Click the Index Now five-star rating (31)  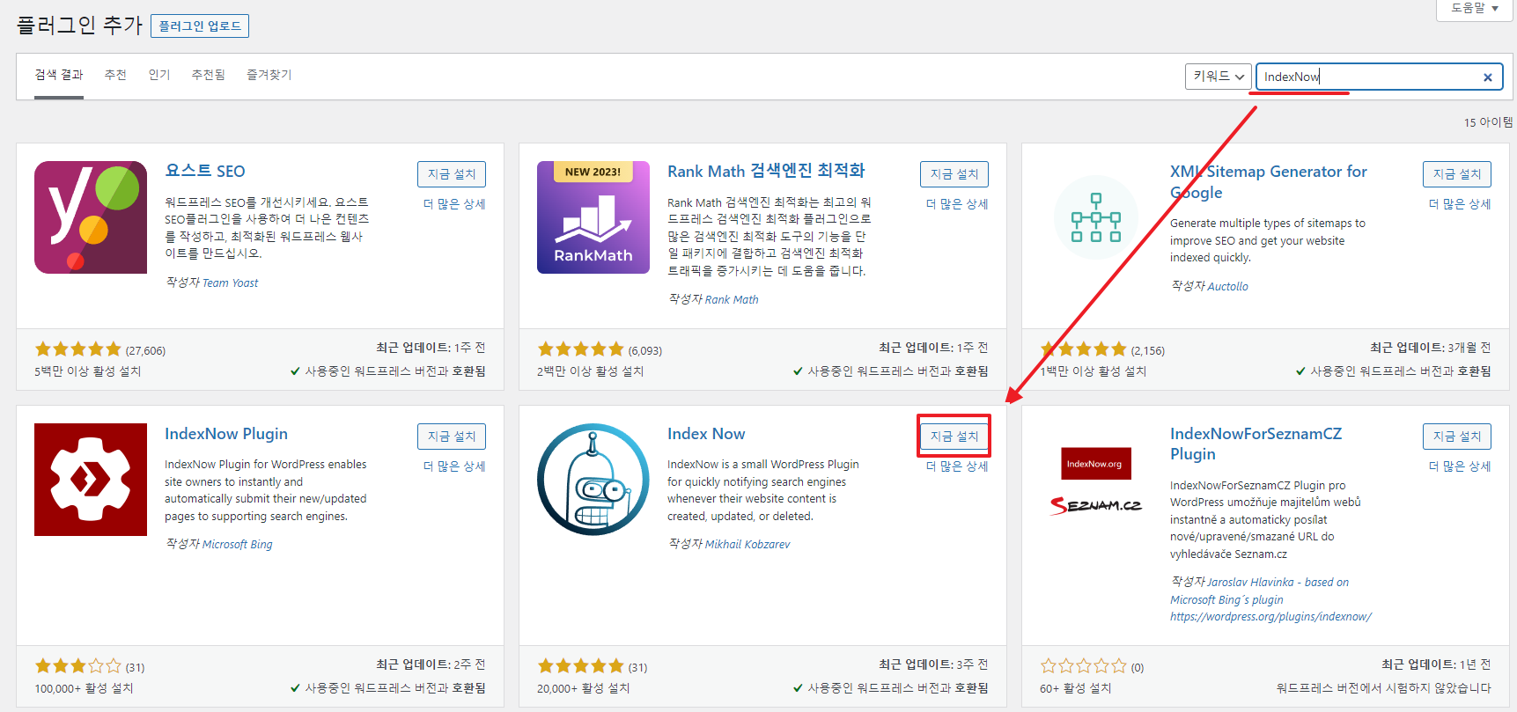[x=580, y=666]
